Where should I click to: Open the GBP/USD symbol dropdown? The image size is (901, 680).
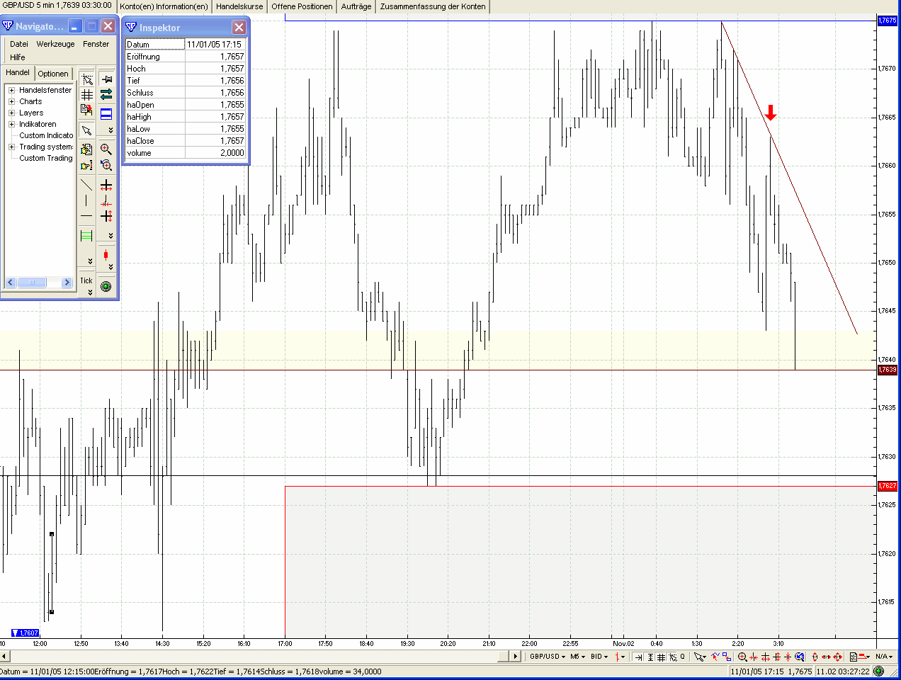pyautogui.click(x=548, y=657)
